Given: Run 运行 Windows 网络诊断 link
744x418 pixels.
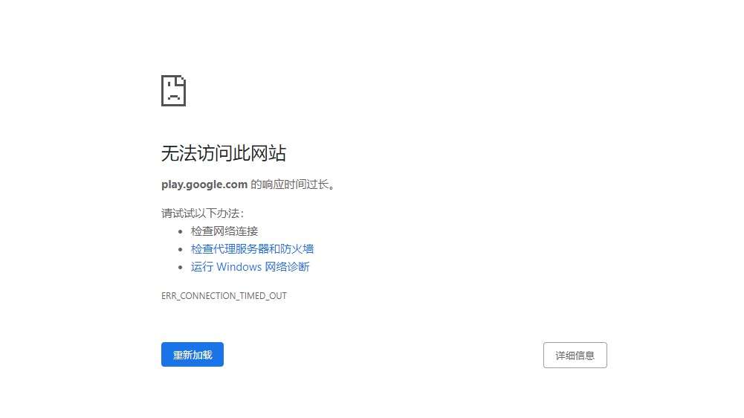Looking at the screenshot, I should coord(250,267).
